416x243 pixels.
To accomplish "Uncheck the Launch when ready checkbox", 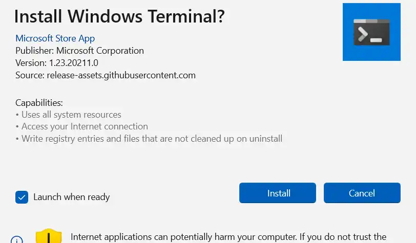I will pos(22,197).
